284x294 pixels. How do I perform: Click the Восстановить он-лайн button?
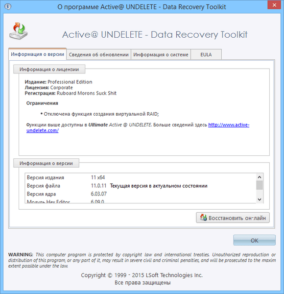233,218
